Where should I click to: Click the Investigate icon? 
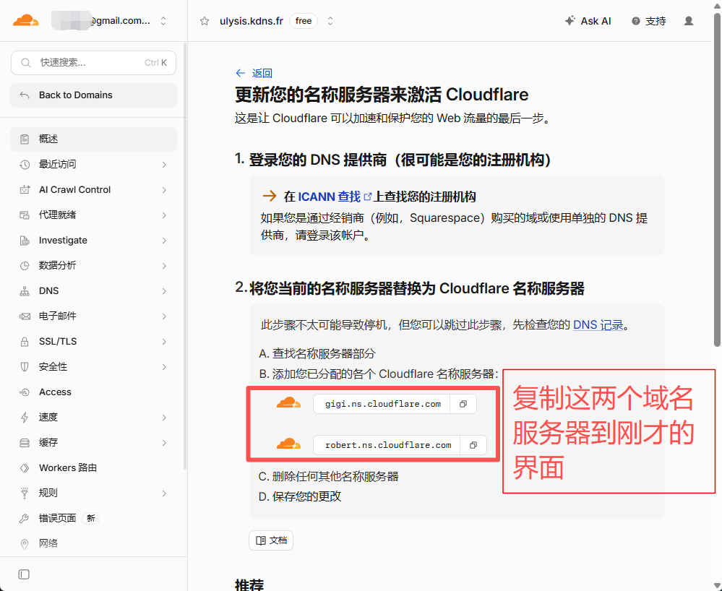click(25, 241)
